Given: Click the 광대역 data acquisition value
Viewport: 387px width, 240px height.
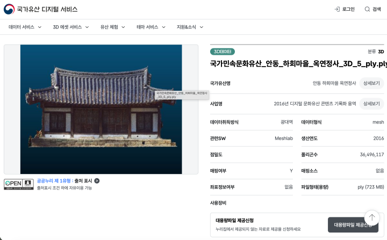Looking at the screenshot, I should (x=286, y=122).
